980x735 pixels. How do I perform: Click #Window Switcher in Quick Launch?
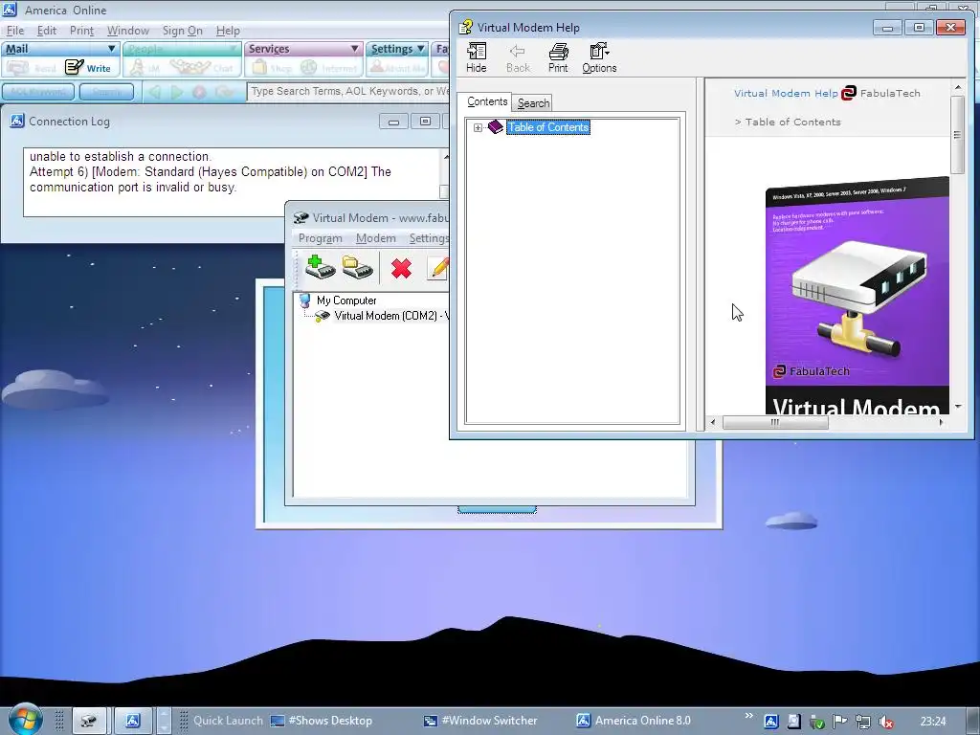480,721
